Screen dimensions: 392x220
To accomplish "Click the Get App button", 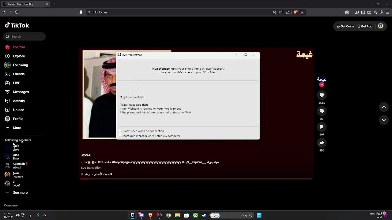I will [365, 26].
